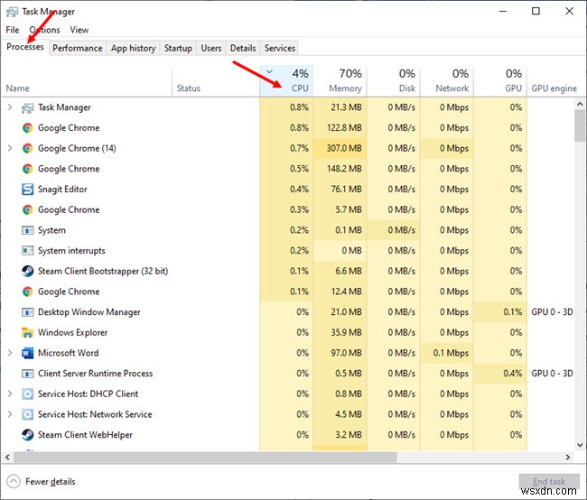587x500 pixels.
Task: Click the Desktop Window Manager icon
Action: (27, 312)
